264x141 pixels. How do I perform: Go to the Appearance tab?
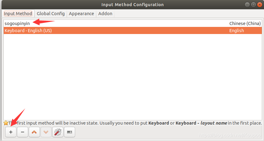coord(81,14)
